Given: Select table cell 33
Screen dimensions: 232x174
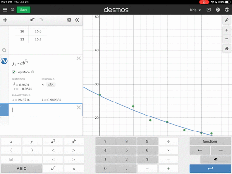Looking at the screenshot, I should coord(22,39).
